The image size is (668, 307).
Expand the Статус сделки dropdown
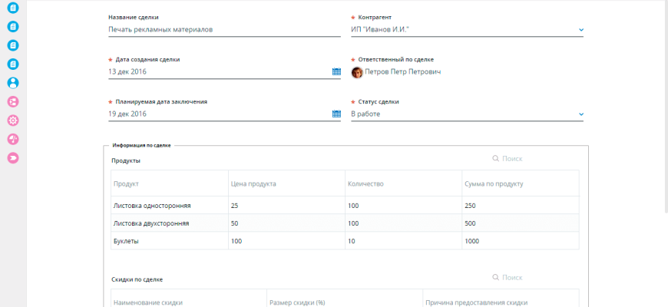580,114
